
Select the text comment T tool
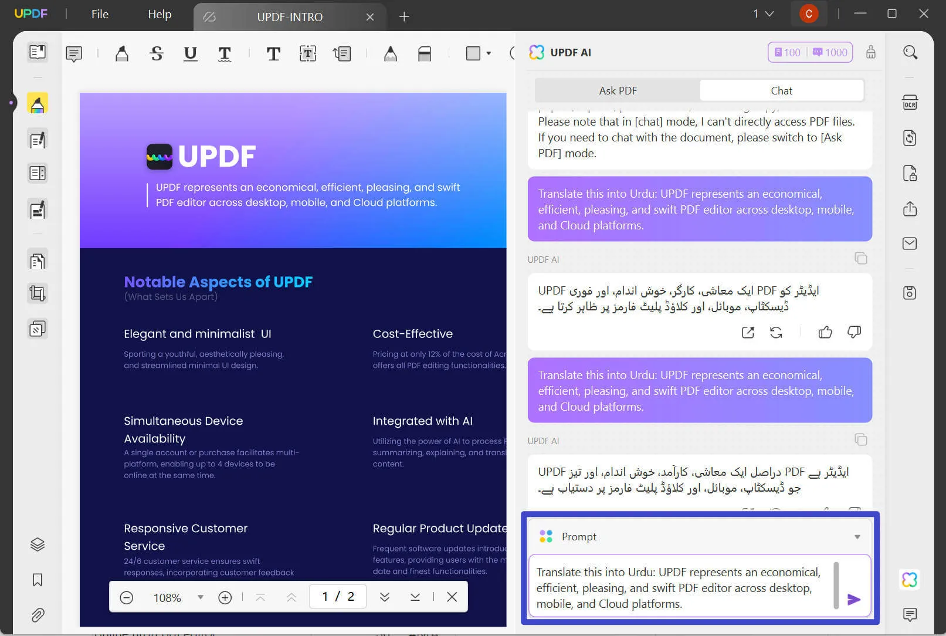tap(273, 54)
